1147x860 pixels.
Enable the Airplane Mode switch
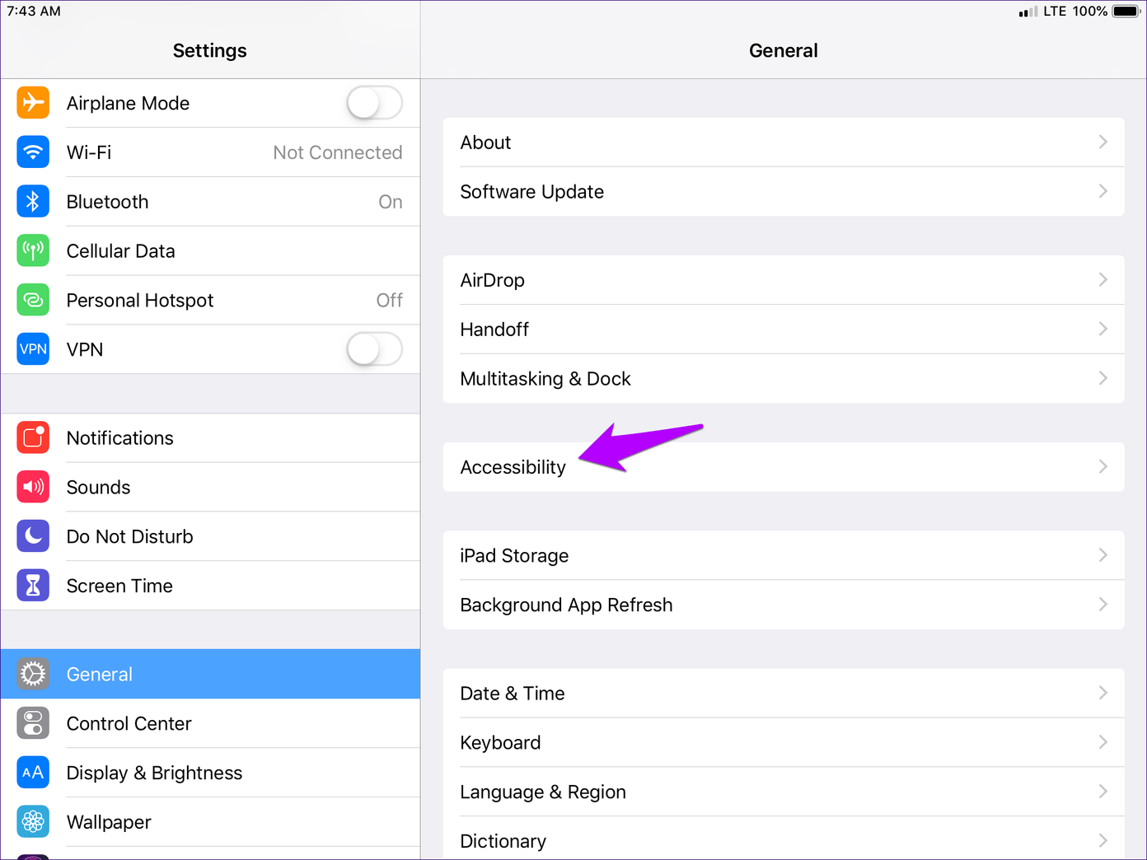coord(374,103)
